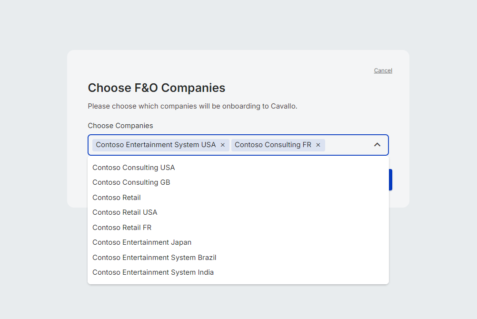This screenshot has height=319, width=477.
Task: Click the partially hidden blue button
Action: [390, 179]
